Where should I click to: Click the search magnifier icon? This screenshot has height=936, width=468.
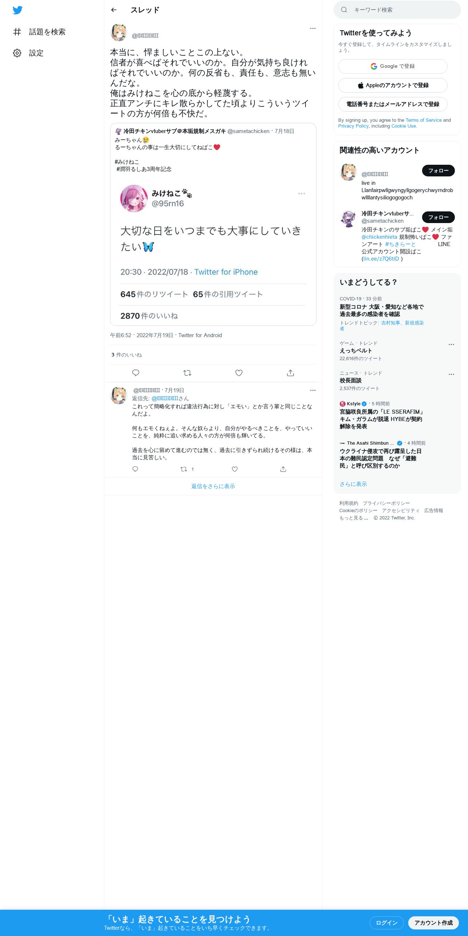(x=344, y=10)
